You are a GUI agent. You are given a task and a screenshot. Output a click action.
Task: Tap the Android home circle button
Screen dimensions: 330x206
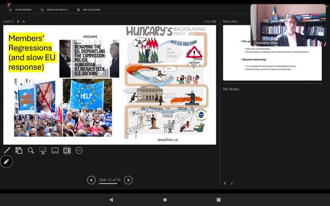165,200
